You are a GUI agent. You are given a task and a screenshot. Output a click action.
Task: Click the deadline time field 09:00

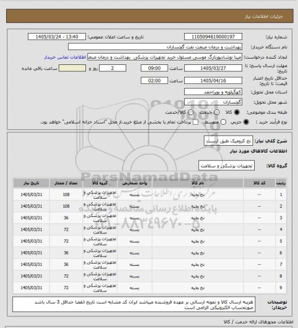coord(154,68)
